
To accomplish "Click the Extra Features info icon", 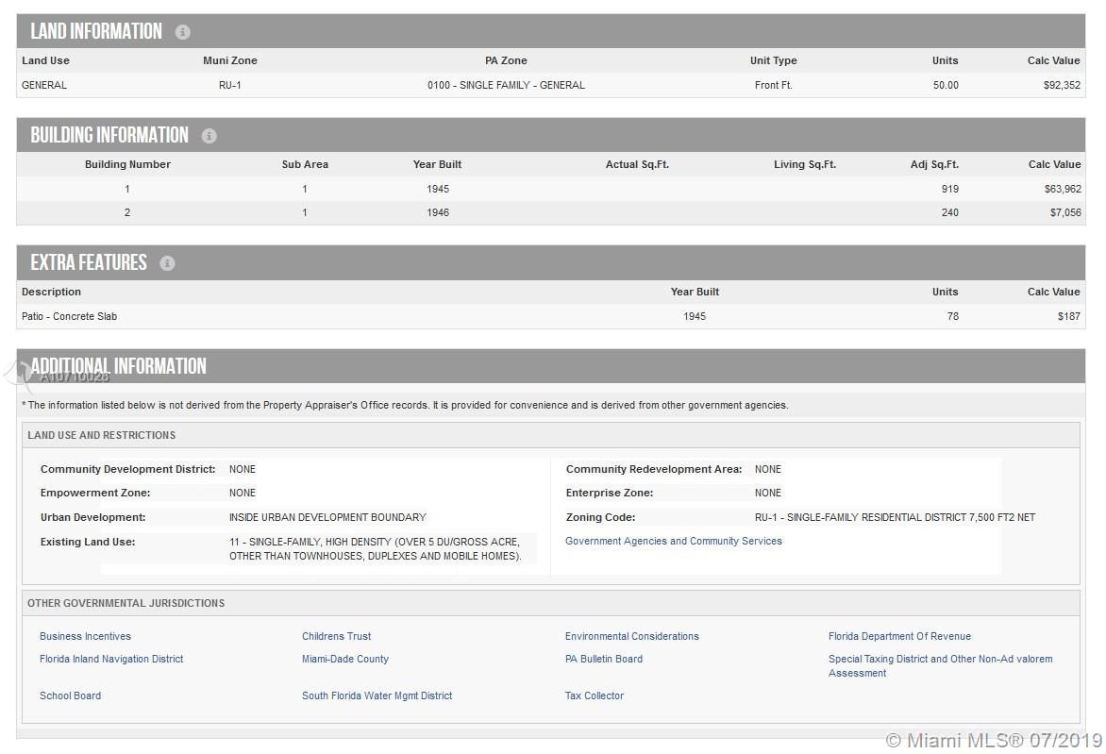I will pos(168,263).
